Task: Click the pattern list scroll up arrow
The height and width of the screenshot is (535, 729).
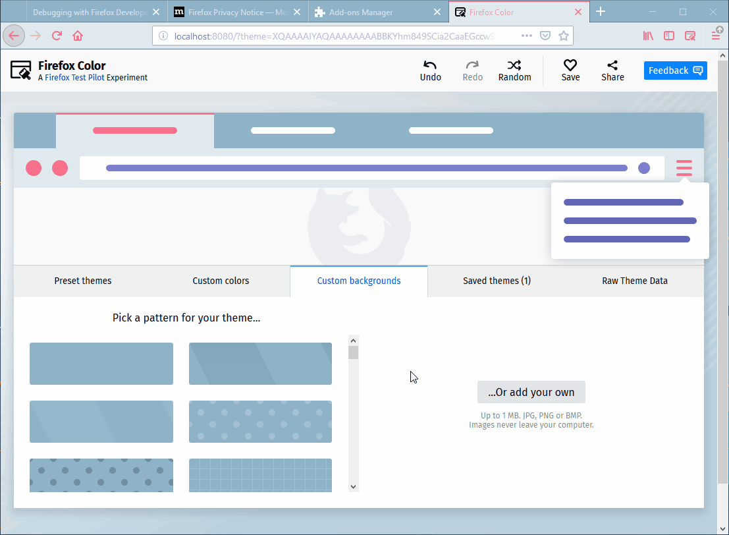Action: [354, 341]
